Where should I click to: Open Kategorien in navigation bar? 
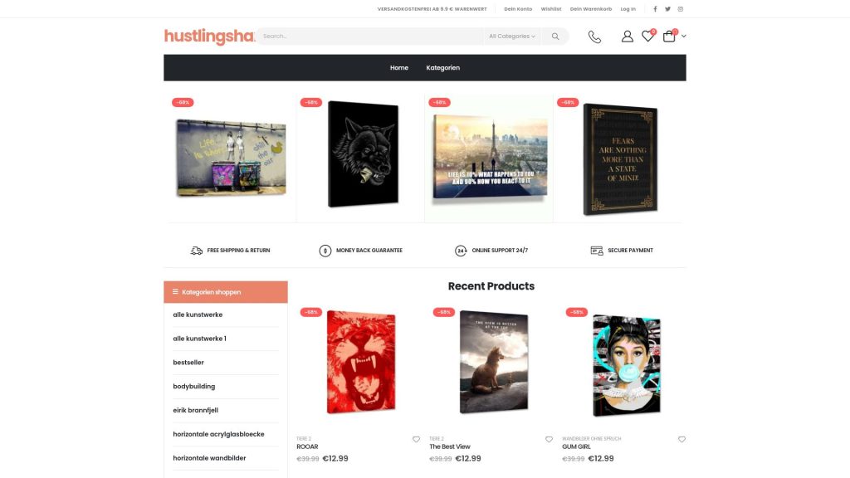(x=443, y=68)
